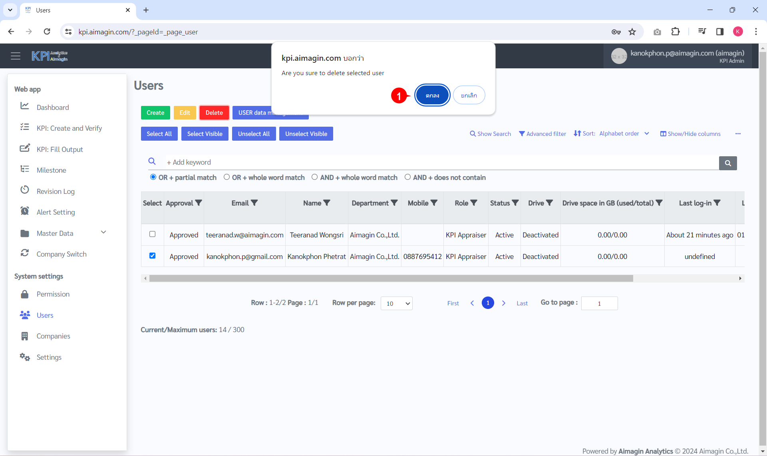Viewport: 767px width, 456px height.
Task: Open the Row per page dropdown
Action: (x=396, y=303)
